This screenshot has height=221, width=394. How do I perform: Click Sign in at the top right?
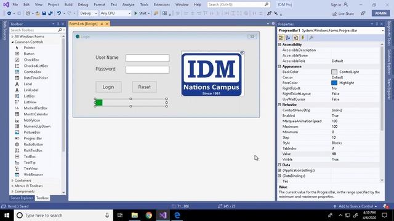[339, 5]
